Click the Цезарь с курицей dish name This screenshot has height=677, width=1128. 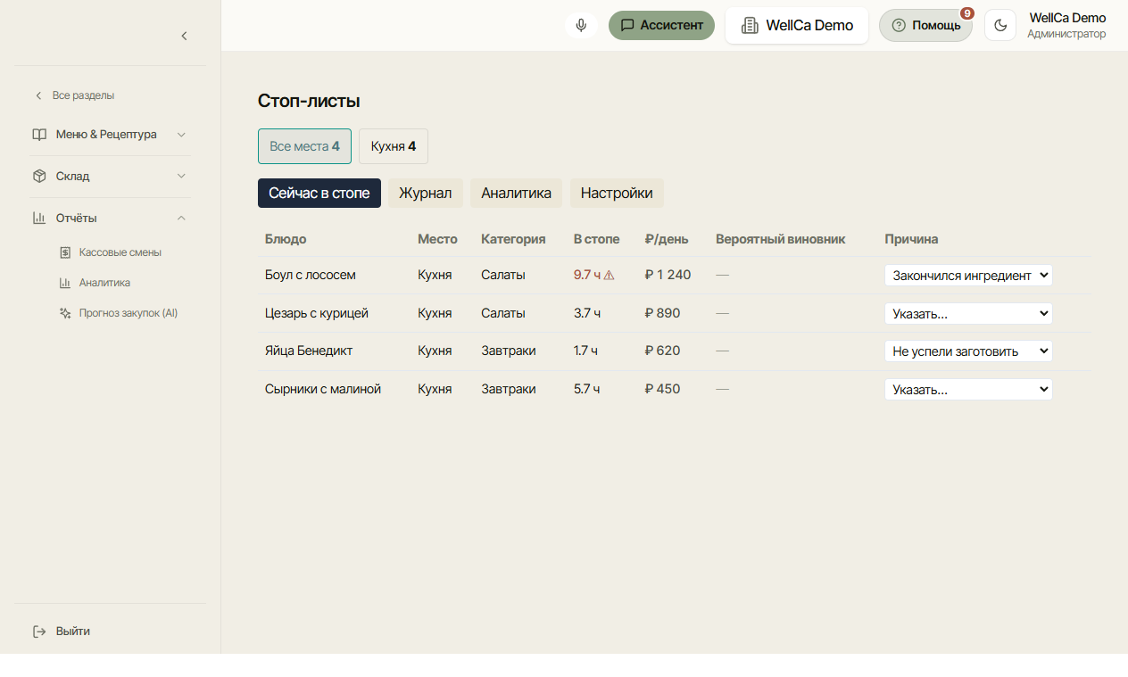(317, 313)
